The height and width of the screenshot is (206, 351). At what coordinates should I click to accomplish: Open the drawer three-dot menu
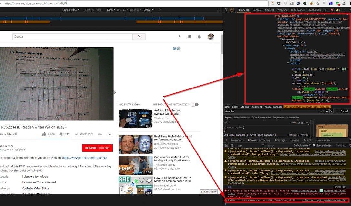coord(226,140)
